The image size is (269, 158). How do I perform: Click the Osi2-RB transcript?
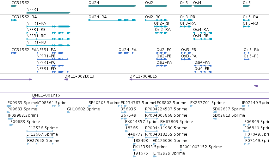(x=161, y=26)
